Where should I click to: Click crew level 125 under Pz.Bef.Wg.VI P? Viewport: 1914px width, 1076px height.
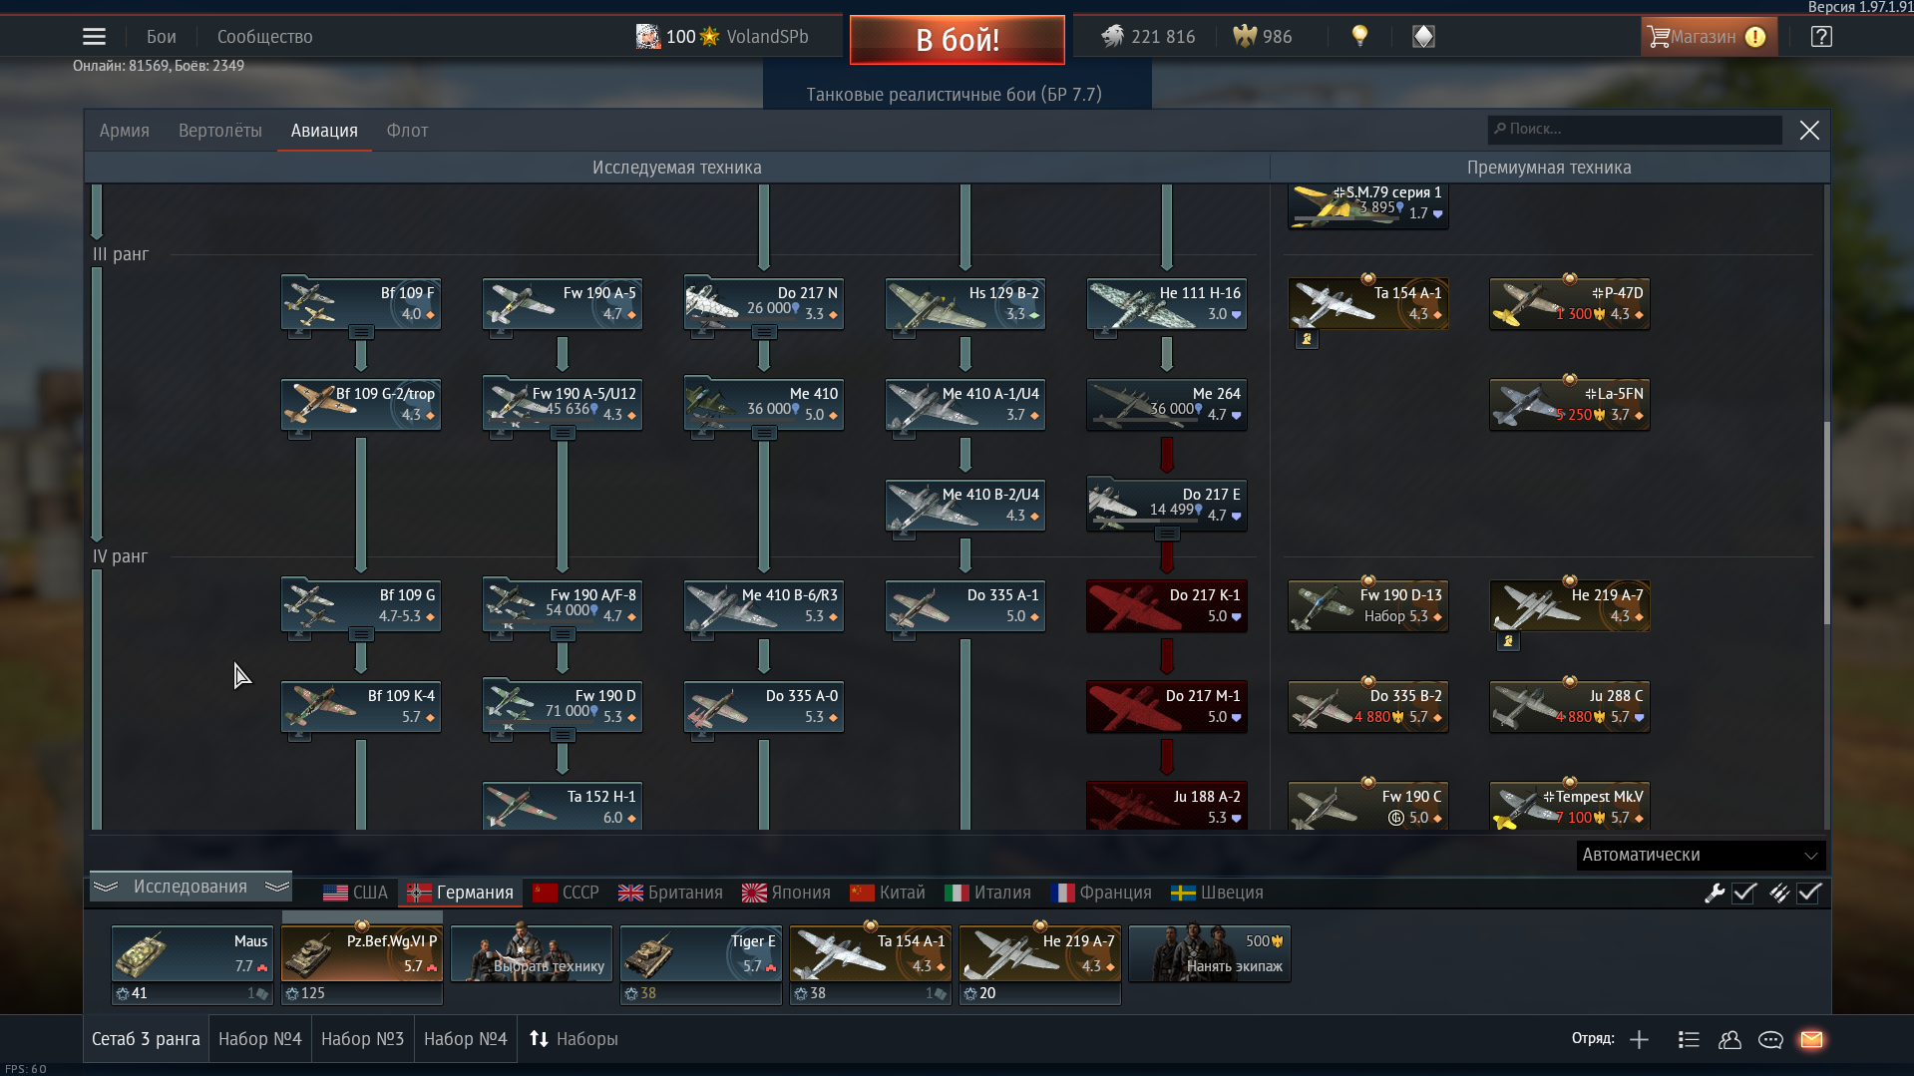305,993
